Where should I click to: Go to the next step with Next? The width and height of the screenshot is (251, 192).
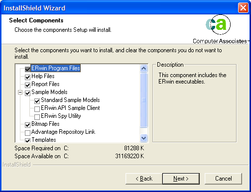(181, 179)
